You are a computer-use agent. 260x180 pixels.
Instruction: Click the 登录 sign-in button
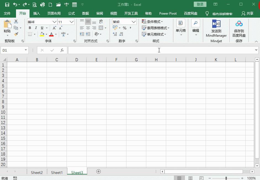click(x=200, y=4)
